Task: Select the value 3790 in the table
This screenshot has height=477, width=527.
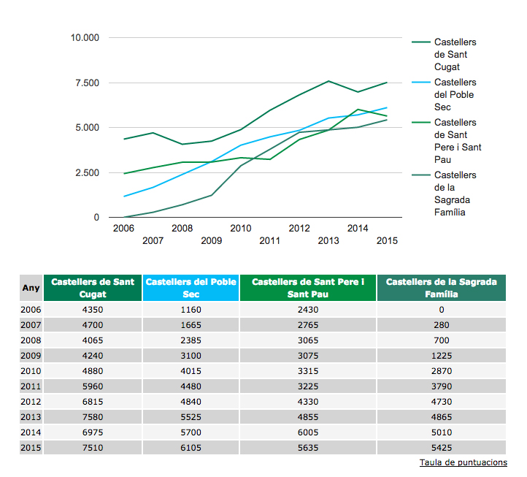Action: click(x=442, y=386)
